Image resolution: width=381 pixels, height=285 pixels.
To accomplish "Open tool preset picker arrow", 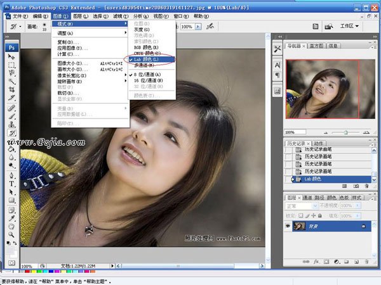I will pyautogui.click(x=20, y=27).
